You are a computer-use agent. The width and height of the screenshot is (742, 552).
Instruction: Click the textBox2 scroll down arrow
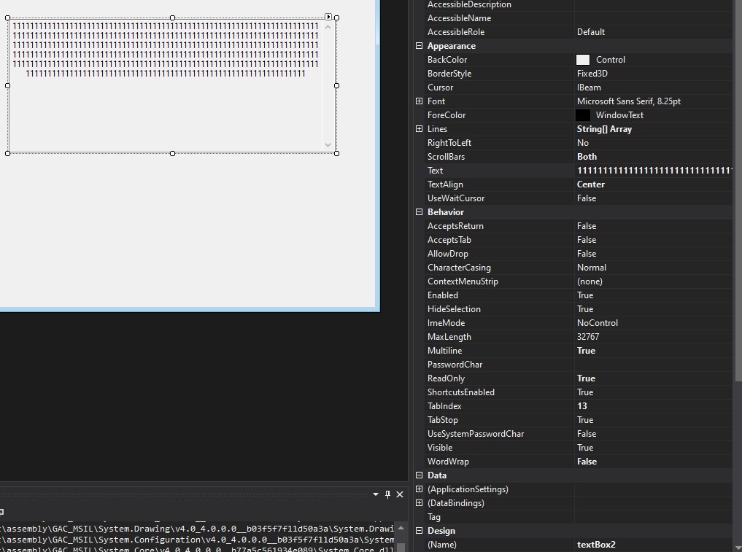point(328,144)
